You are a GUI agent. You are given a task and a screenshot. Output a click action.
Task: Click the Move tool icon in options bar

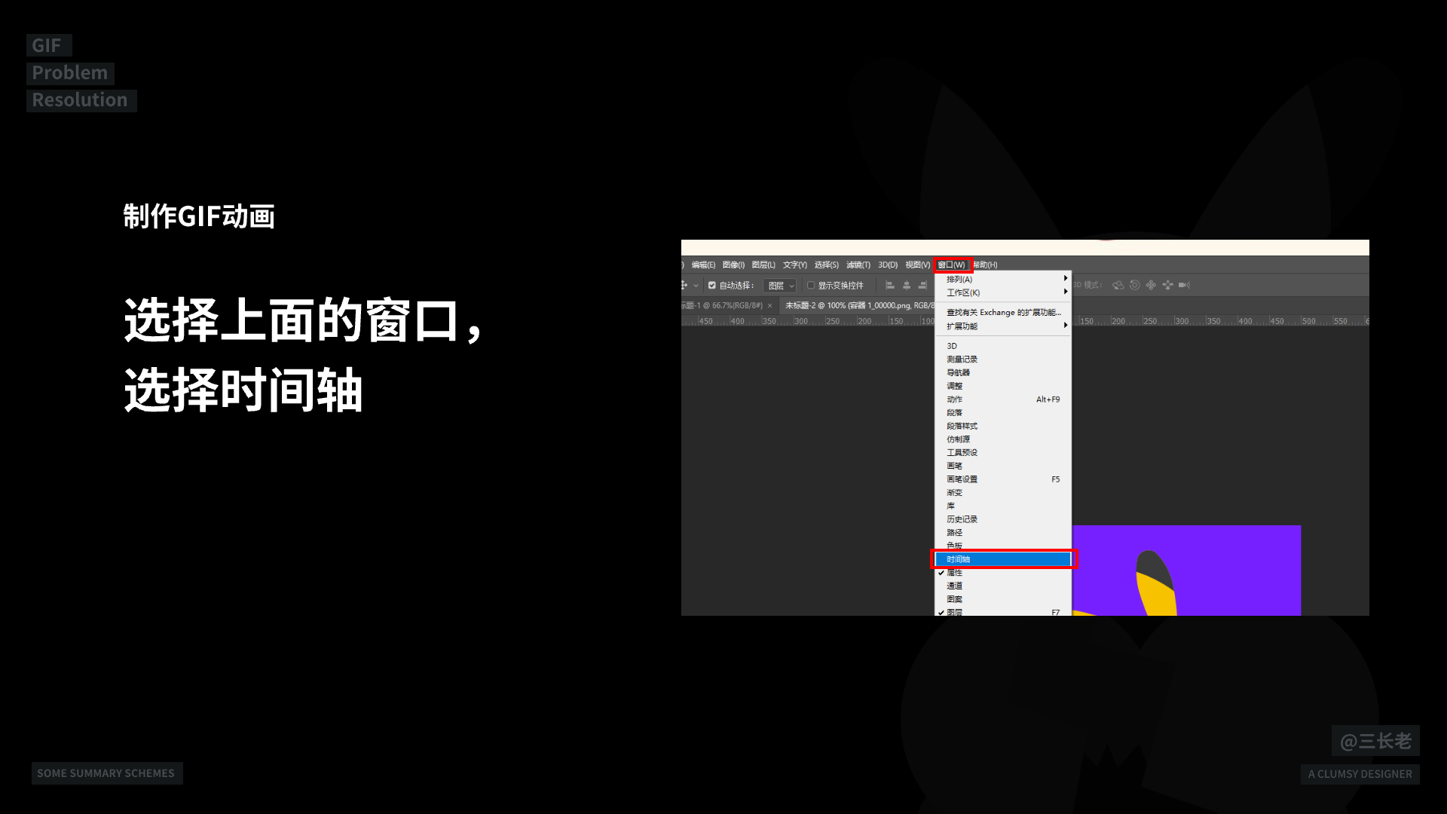pyautogui.click(x=684, y=285)
